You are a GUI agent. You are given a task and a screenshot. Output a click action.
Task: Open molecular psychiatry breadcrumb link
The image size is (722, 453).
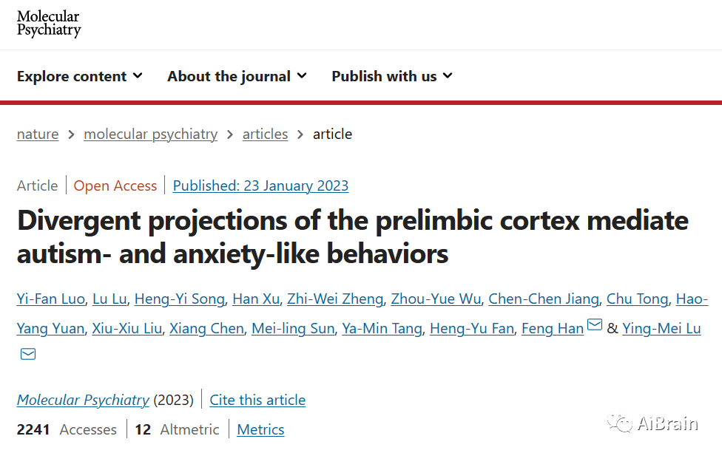[x=151, y=134]
